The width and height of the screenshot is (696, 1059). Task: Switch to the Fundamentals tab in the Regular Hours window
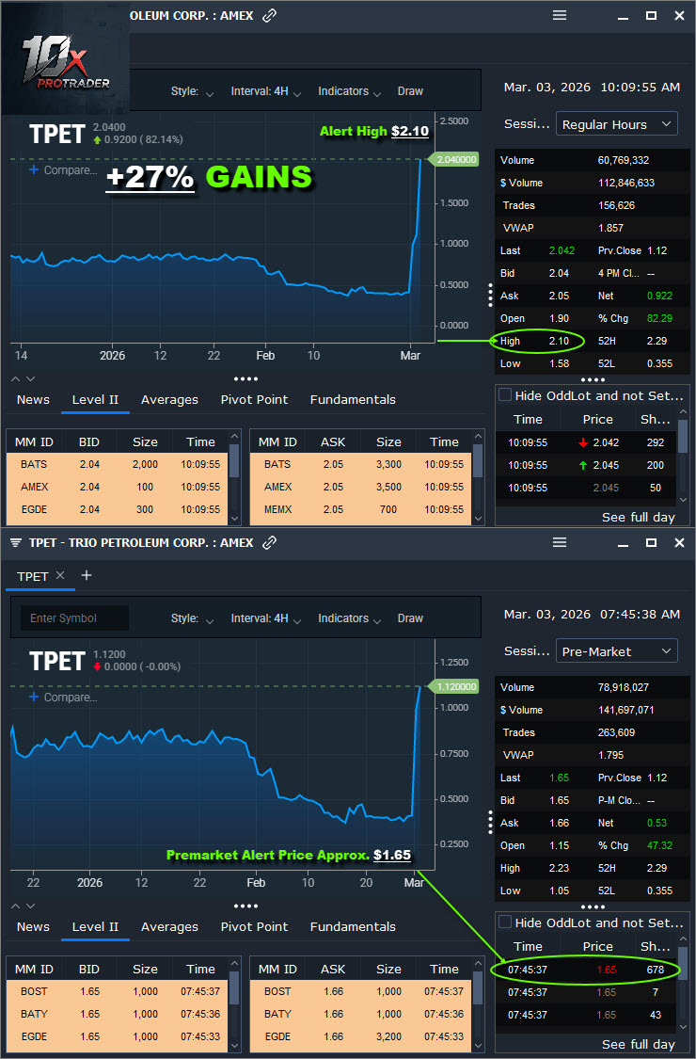(x=353, y=399)
